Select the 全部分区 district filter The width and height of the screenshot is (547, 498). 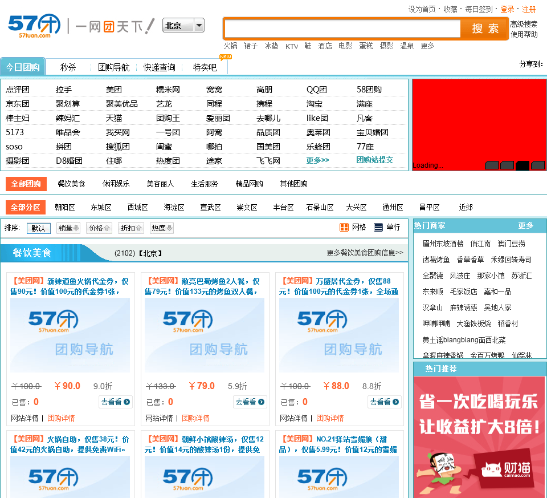coord(26,208)
